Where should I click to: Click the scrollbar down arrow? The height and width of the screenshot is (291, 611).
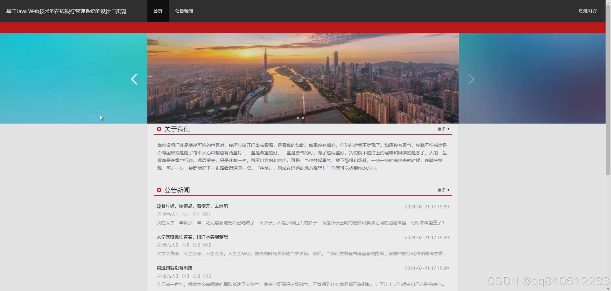(608, 288)
